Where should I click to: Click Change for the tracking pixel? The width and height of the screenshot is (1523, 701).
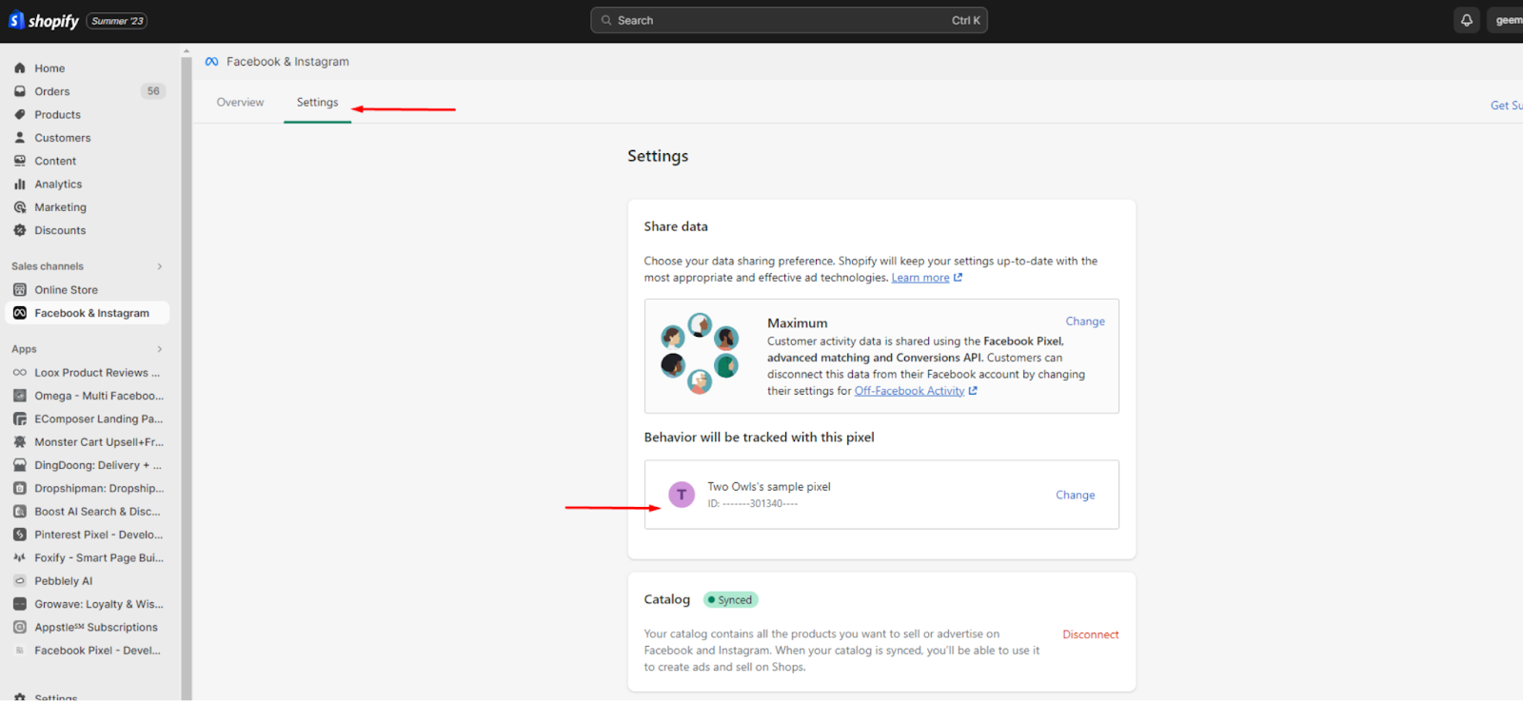1075,495
